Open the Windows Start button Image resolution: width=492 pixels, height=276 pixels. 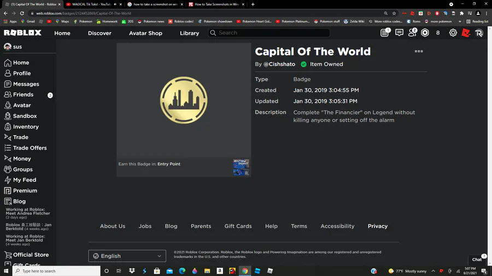pos(6,271)
